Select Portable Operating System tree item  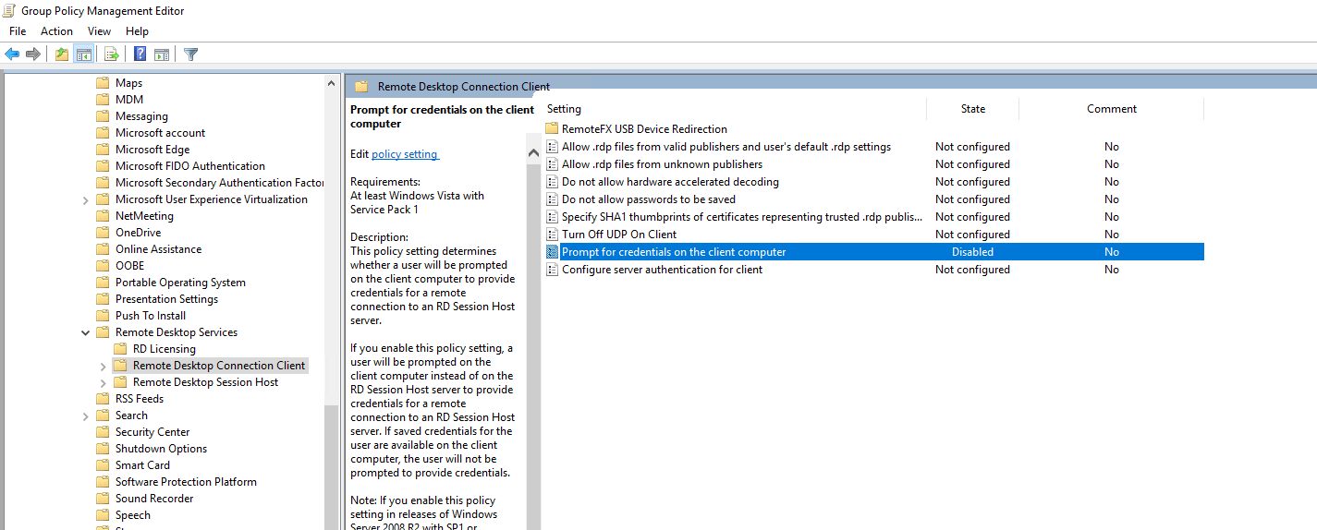pyautogui.click(x=180, y=283)
